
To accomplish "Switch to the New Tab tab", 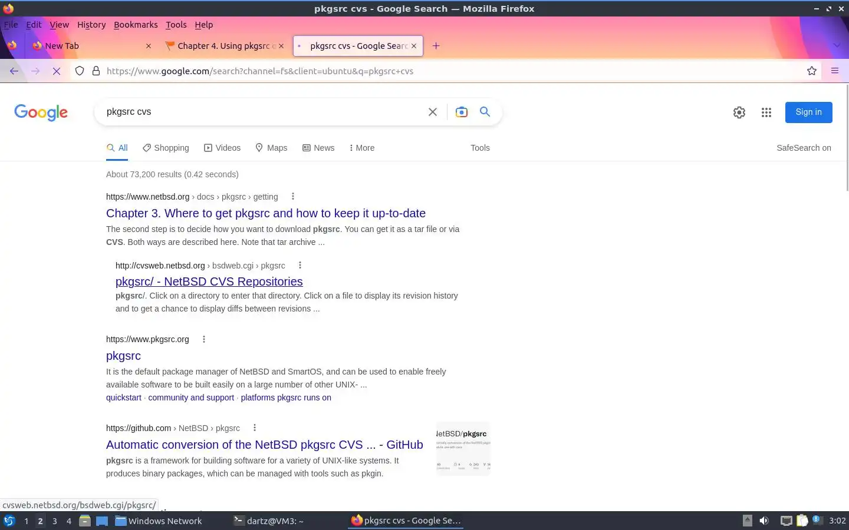I will [x=91, y=46].
